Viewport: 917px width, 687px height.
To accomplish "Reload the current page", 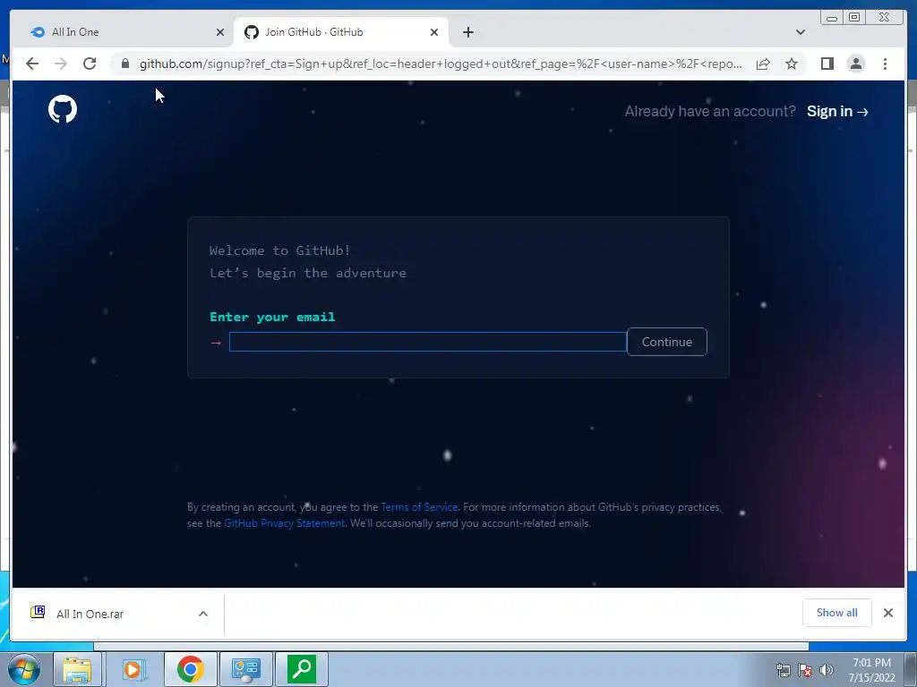I will pyautogui.click(x=90, y=64).
